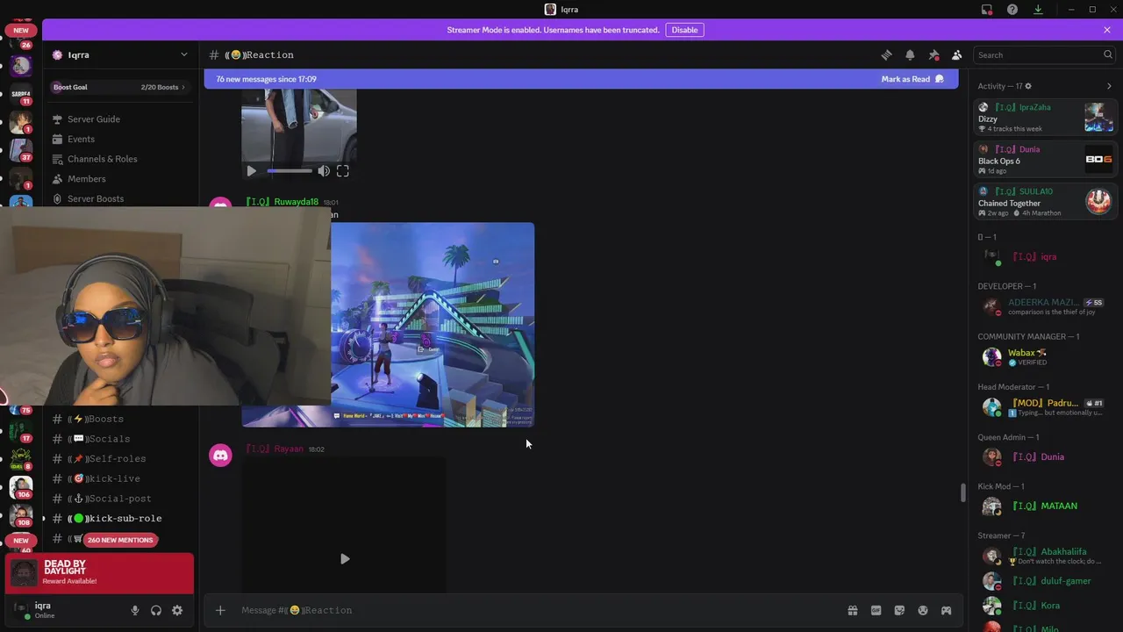
Task: Play the top video
Action: coord(251,171)
